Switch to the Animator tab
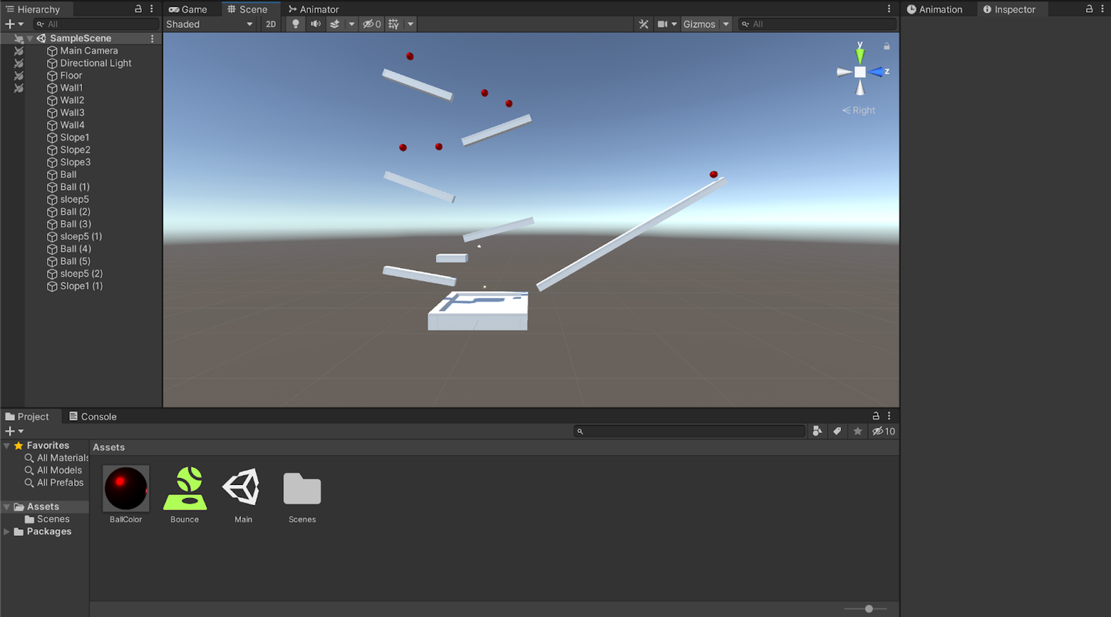This screenshot has width=1111, height=617. [x=313, y=9]
